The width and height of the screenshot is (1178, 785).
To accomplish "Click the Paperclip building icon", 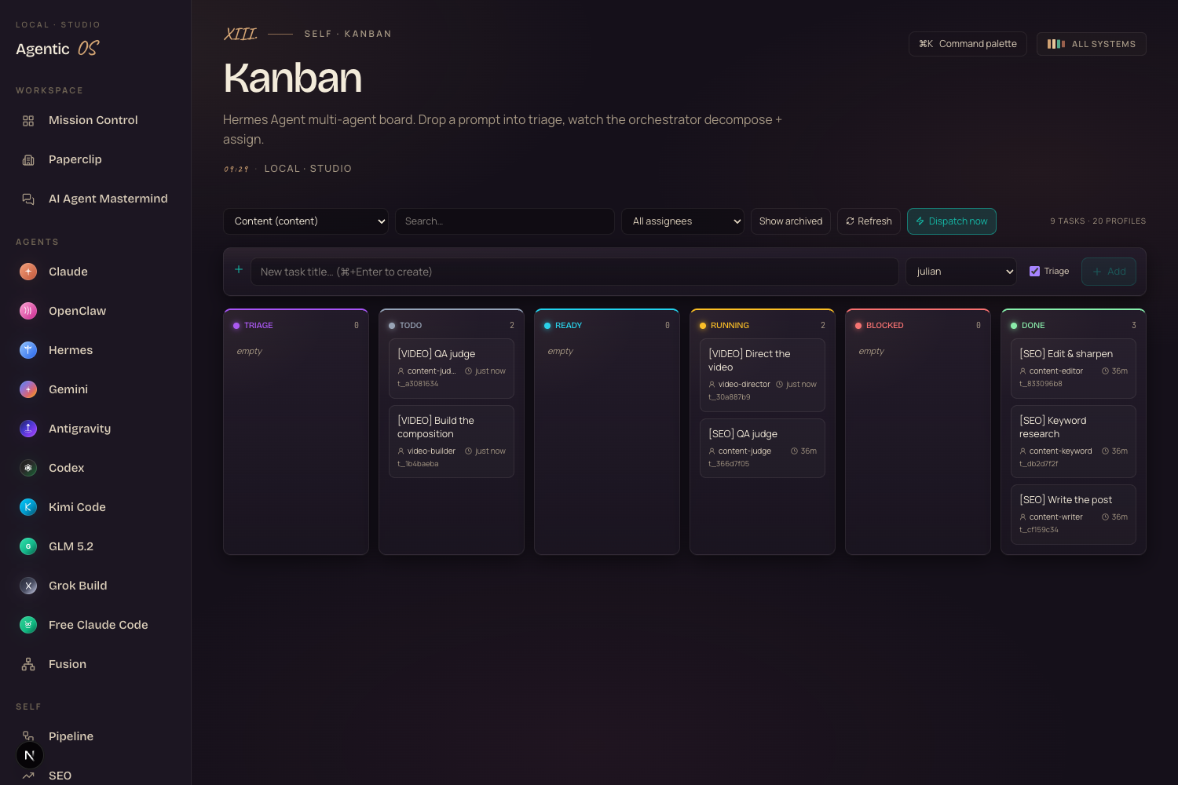I will (28, 160).
